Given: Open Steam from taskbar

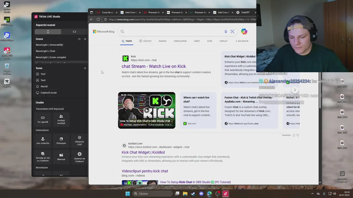Looking at the screenshot, I should [x=193, y=194].
